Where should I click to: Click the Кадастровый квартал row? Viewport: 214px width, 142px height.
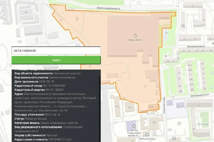pos(39,90)
